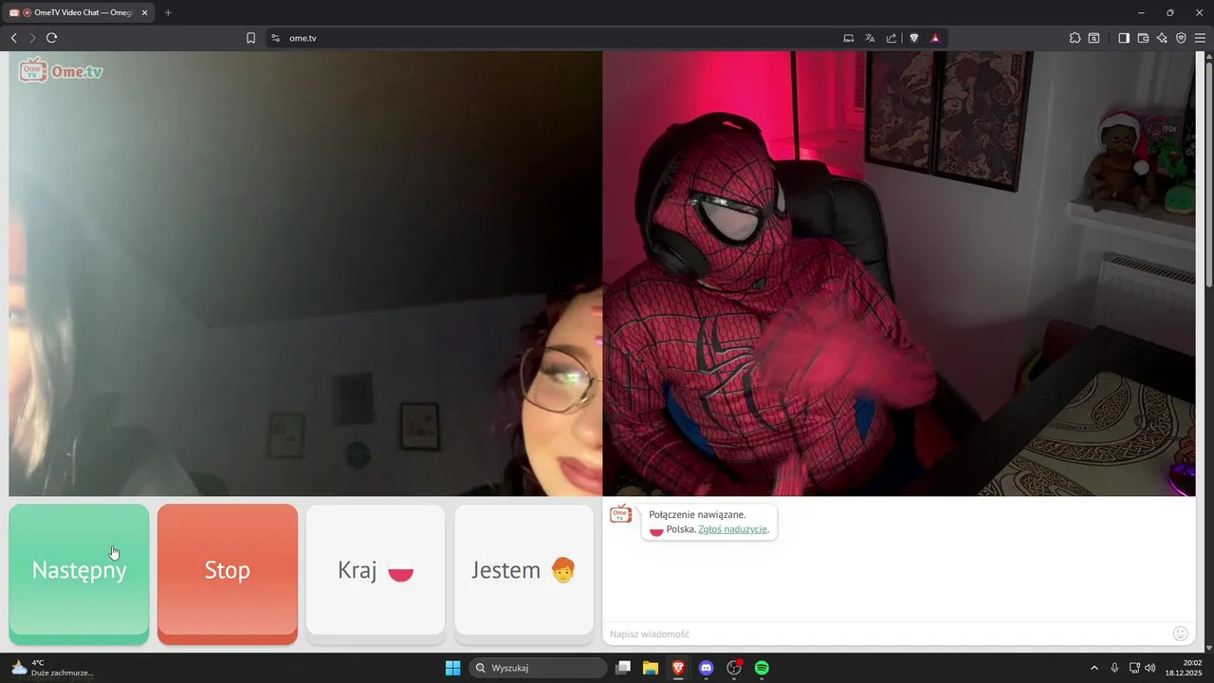Click the Wyszukaj taskbar search box
This screenshot has height=683, width=1214.
click(538, 668)
